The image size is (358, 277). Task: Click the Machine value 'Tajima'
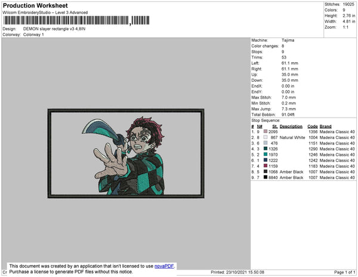click(288, 40)
